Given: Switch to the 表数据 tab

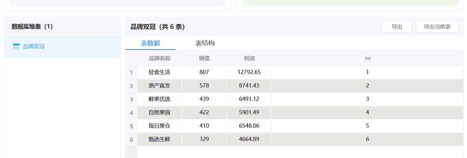Looking at the screenshot, I should coord(150,43).
